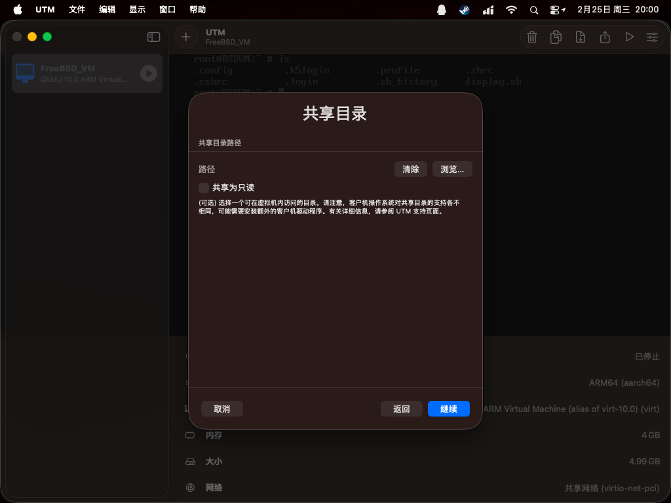Click the date and time clock
The image size is (671, 503).
(618, 9)
